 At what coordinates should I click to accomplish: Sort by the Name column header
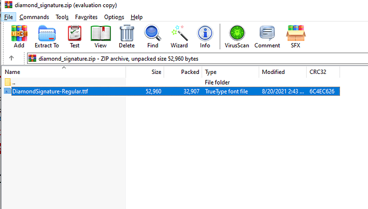tap(63, 72)
